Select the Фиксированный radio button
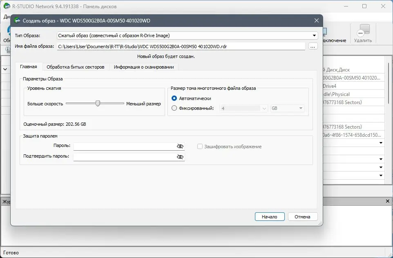The image size is (393, 258). [175, 108]
